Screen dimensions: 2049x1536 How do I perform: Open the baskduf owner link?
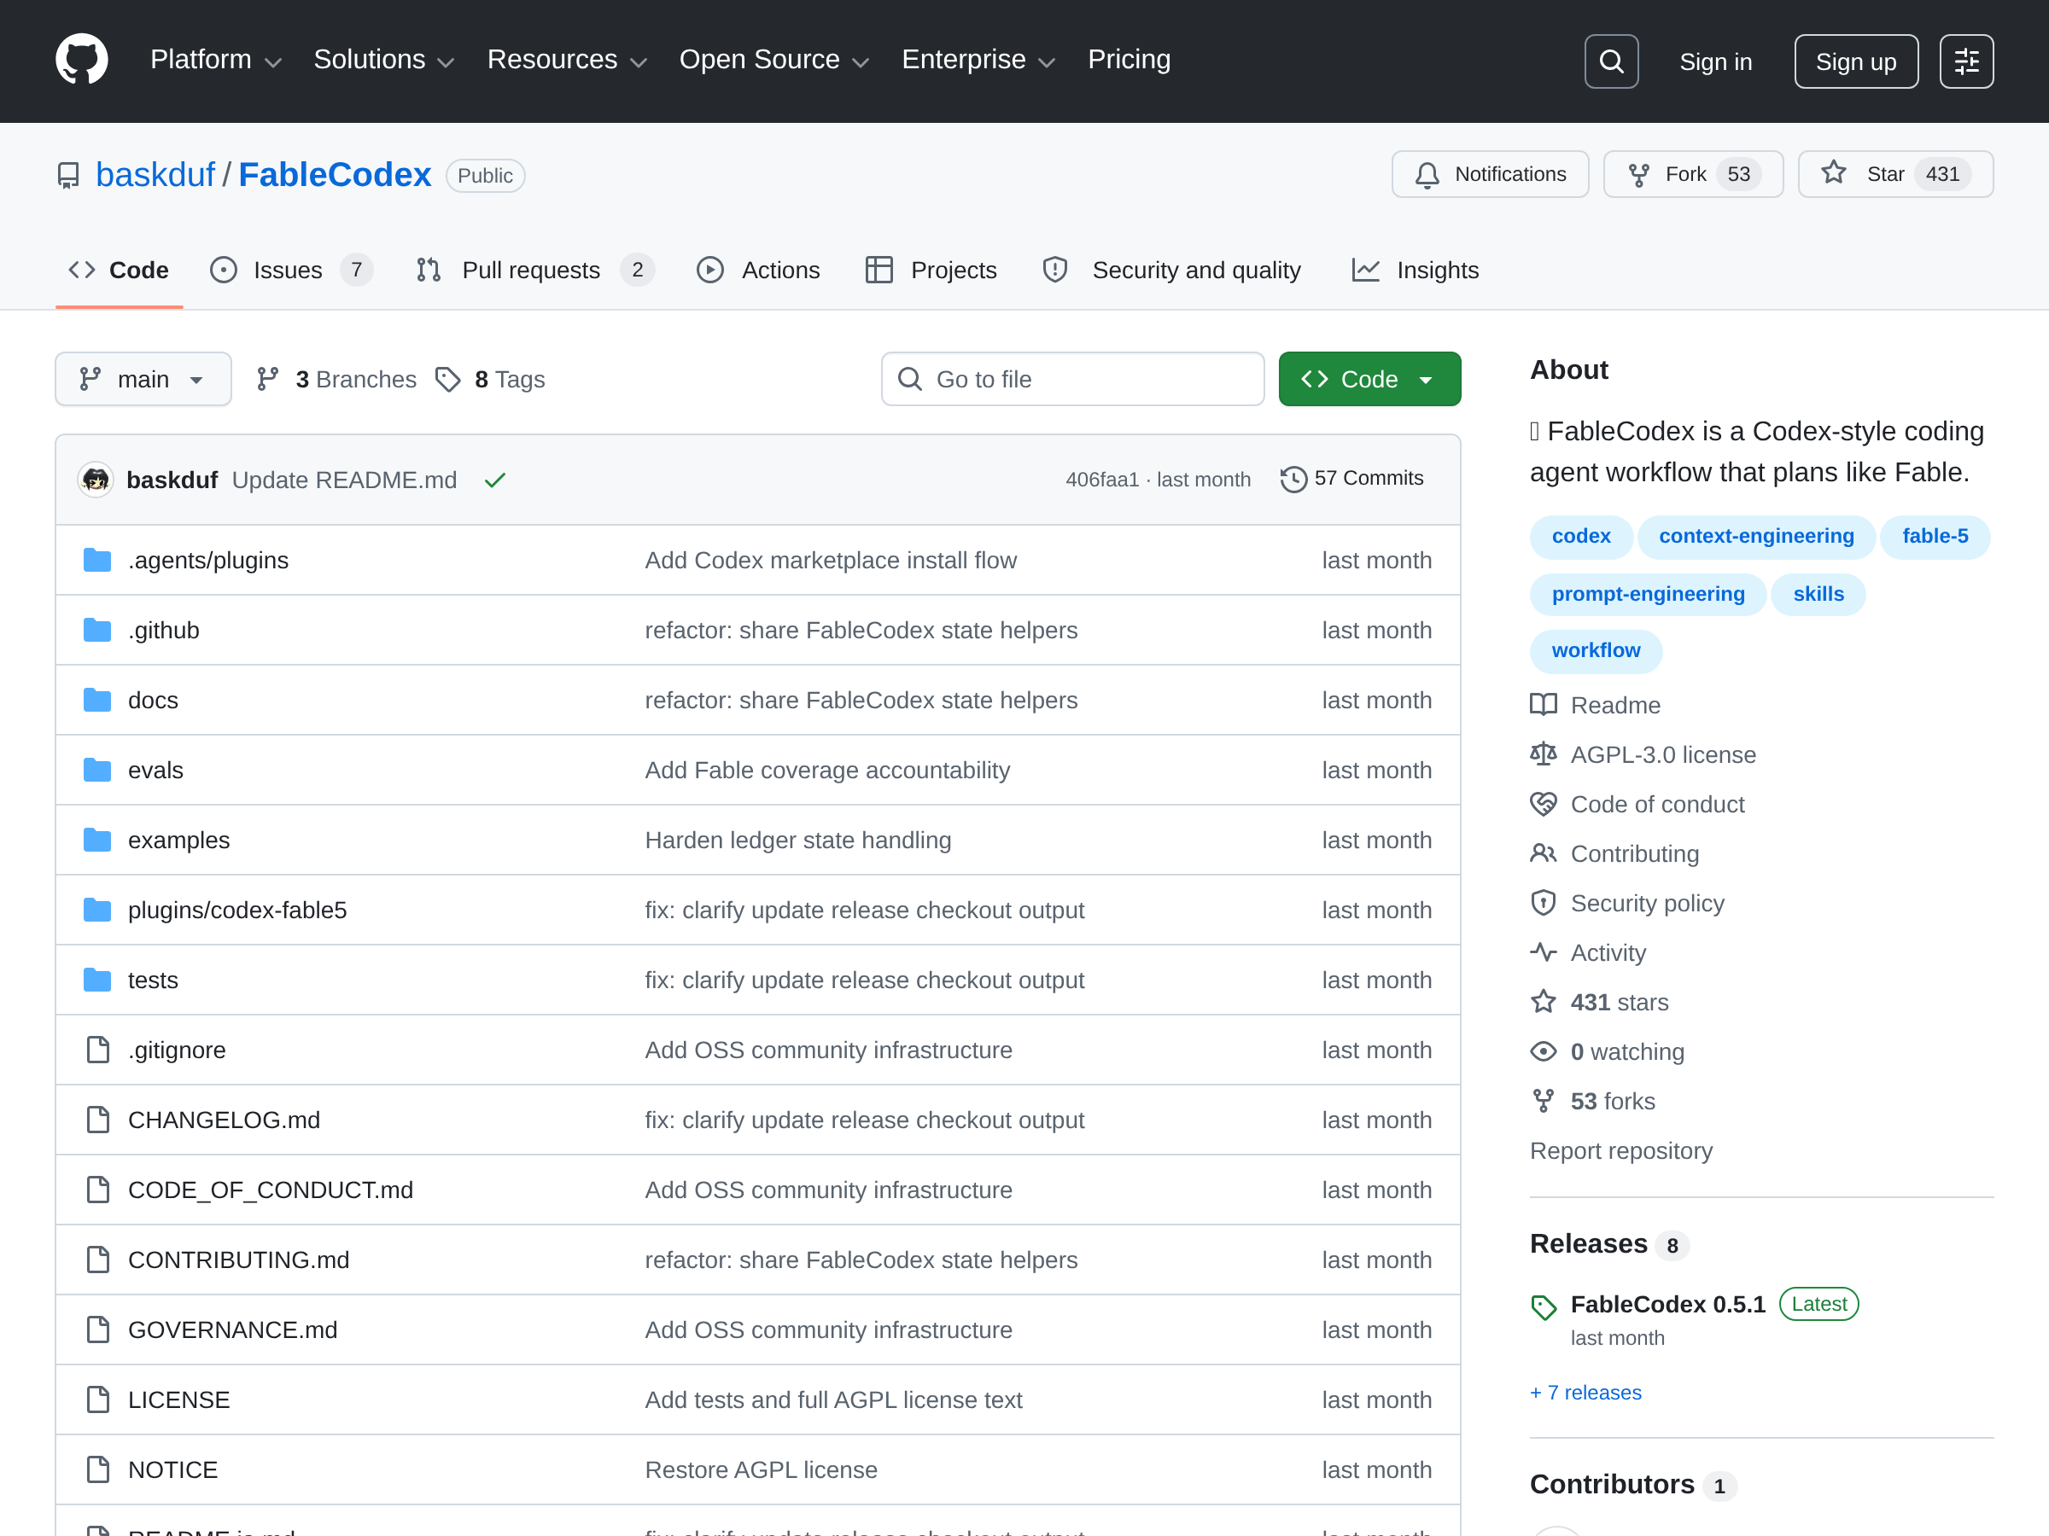pos(155,174)
